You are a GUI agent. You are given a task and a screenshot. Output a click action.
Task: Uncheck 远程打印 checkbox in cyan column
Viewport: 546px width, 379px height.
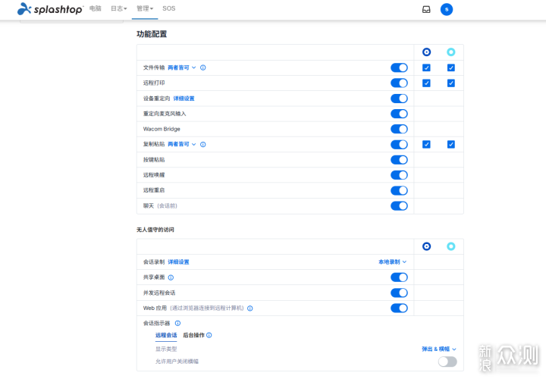[x=451, y=83]
